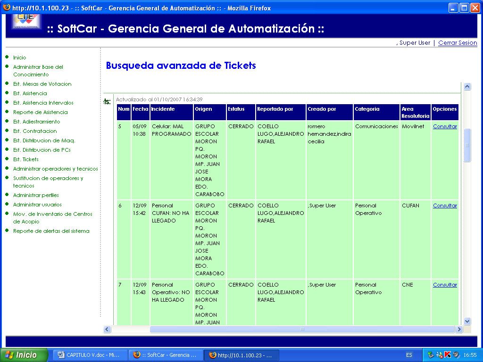Screen dimensions: 483x362
Task: Click Consultar for ticket 5
Action: (445, 126)
